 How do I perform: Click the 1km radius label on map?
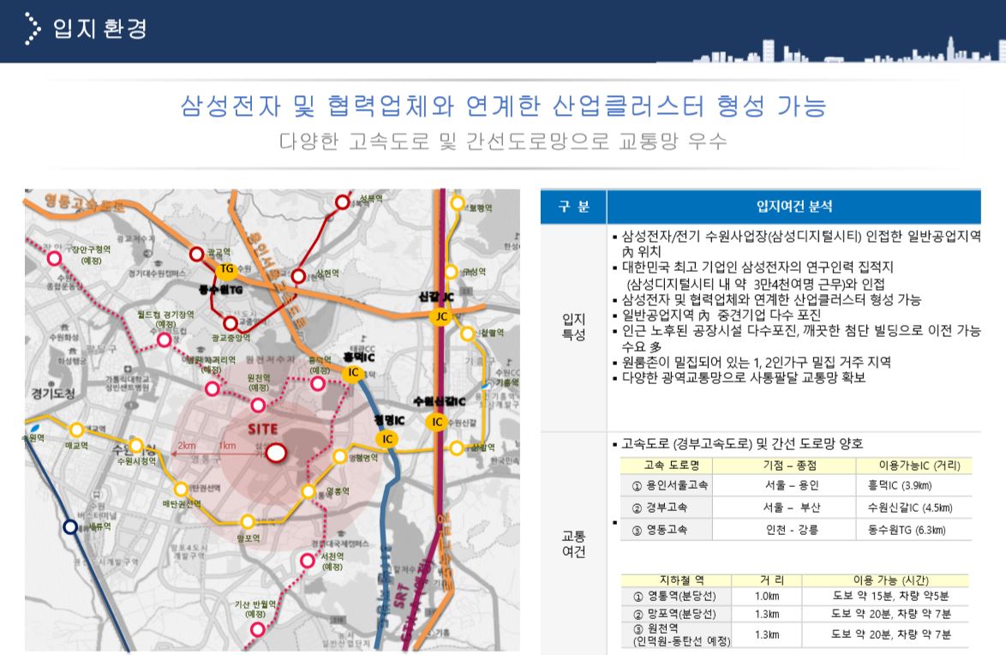pos(227,445)
